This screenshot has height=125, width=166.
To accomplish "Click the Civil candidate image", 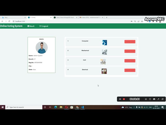I will pyautogui.click(x=103, y=62).
